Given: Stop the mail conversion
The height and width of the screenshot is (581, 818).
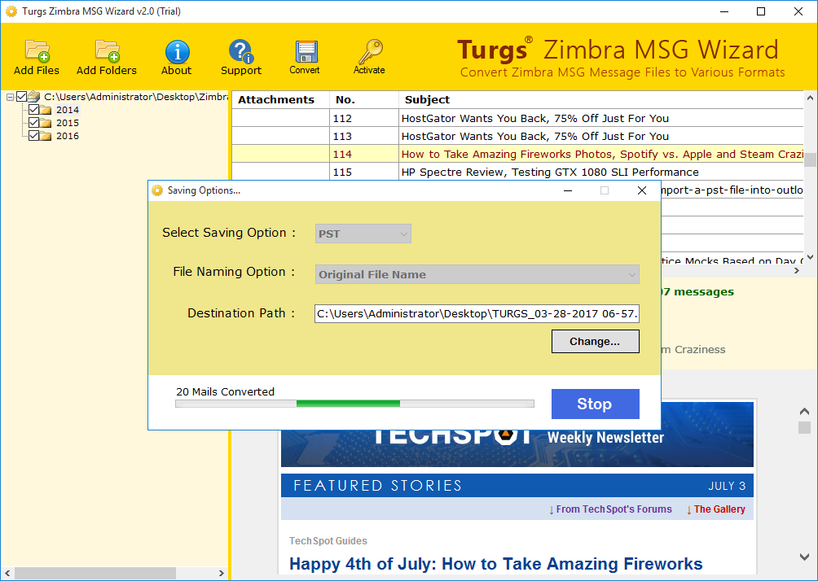Looking at the screenshot, I should (x=596, y=404).
